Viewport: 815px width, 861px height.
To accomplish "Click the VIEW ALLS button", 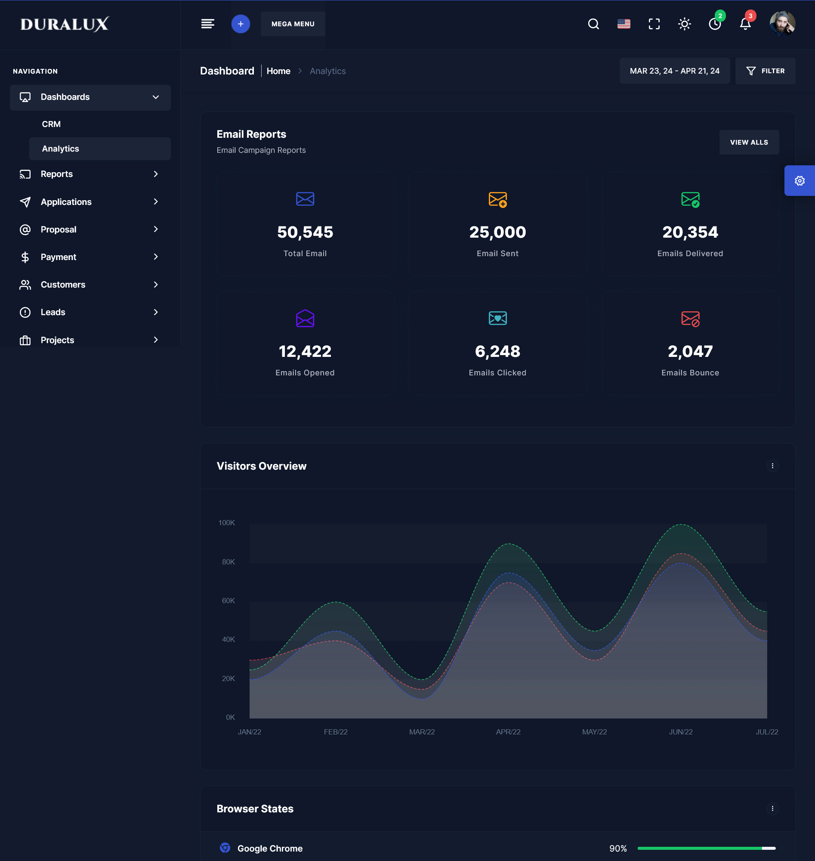I will pos(749,142).
